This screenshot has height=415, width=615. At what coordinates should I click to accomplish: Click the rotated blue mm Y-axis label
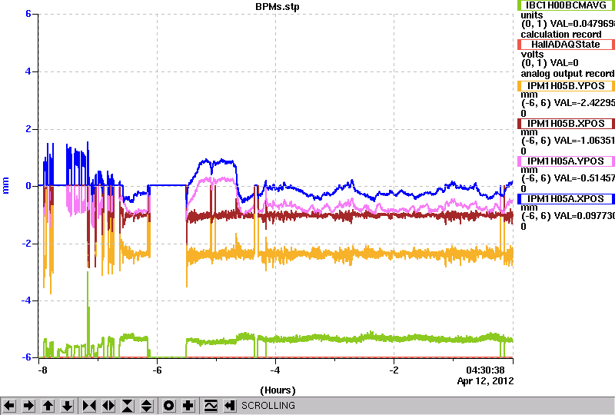[5, 185]
